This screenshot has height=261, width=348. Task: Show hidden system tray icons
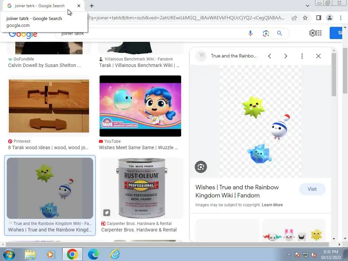tap(289, 255)
